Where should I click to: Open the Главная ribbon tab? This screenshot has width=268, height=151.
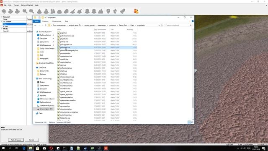45,21
